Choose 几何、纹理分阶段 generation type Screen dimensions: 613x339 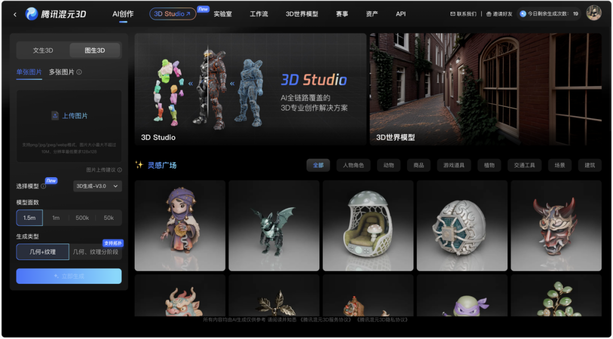pos(95,252)
